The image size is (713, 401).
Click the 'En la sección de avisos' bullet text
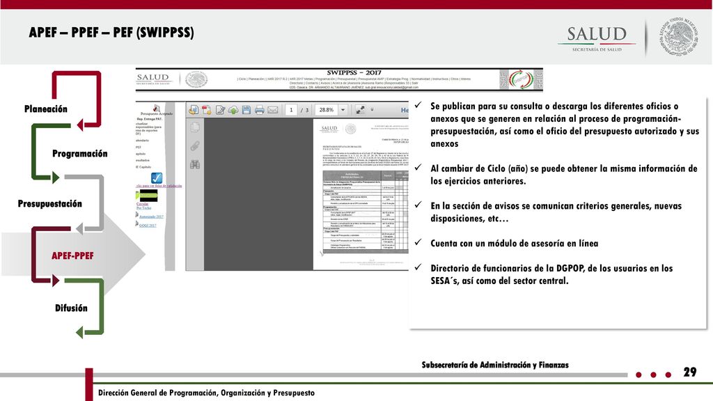[x=556, y=212]
